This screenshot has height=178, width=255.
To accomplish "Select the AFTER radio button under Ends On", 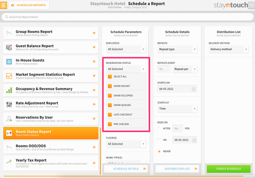I will click(x=159, y=129).
